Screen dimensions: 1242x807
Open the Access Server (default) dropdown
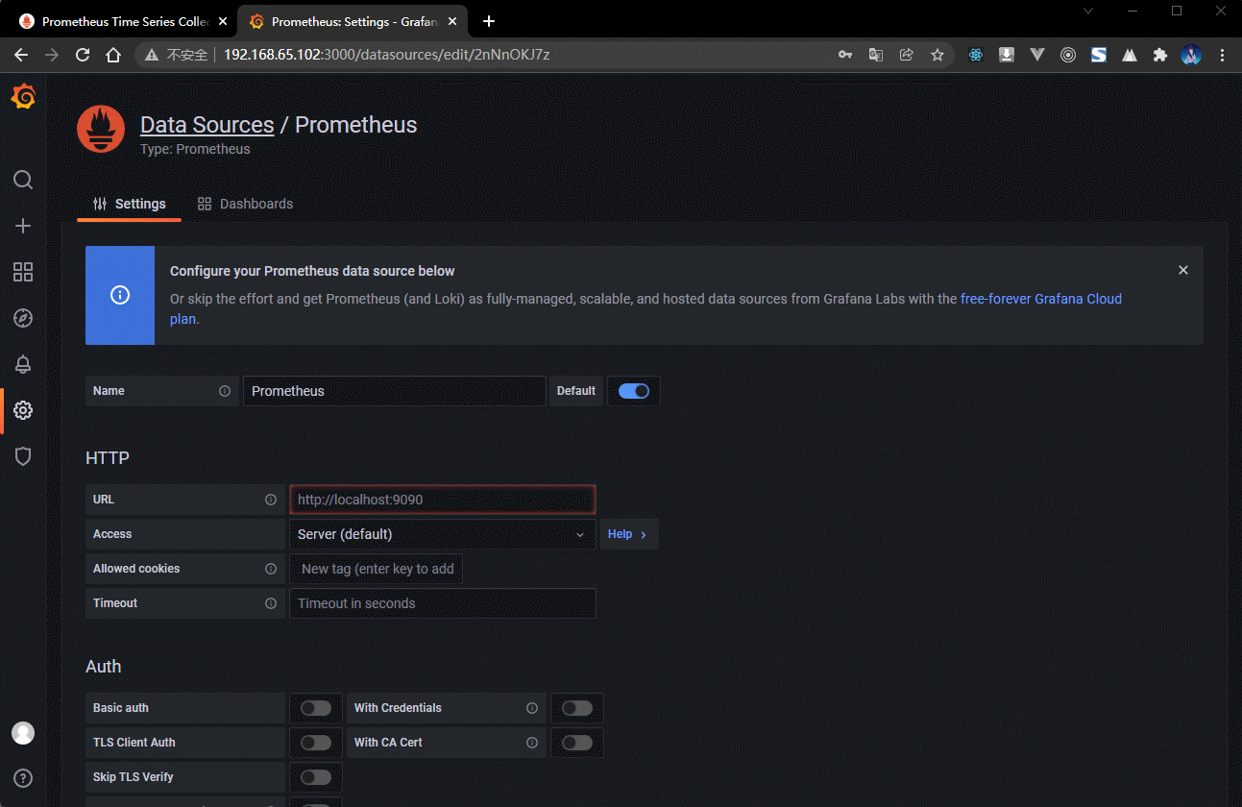click(x=443, y=534)
